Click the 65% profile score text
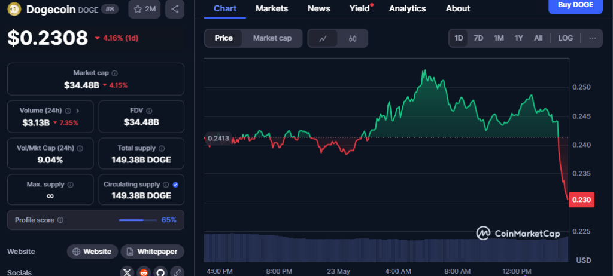The width and height of the screenshot is (613, 276). tap(169, 220)
